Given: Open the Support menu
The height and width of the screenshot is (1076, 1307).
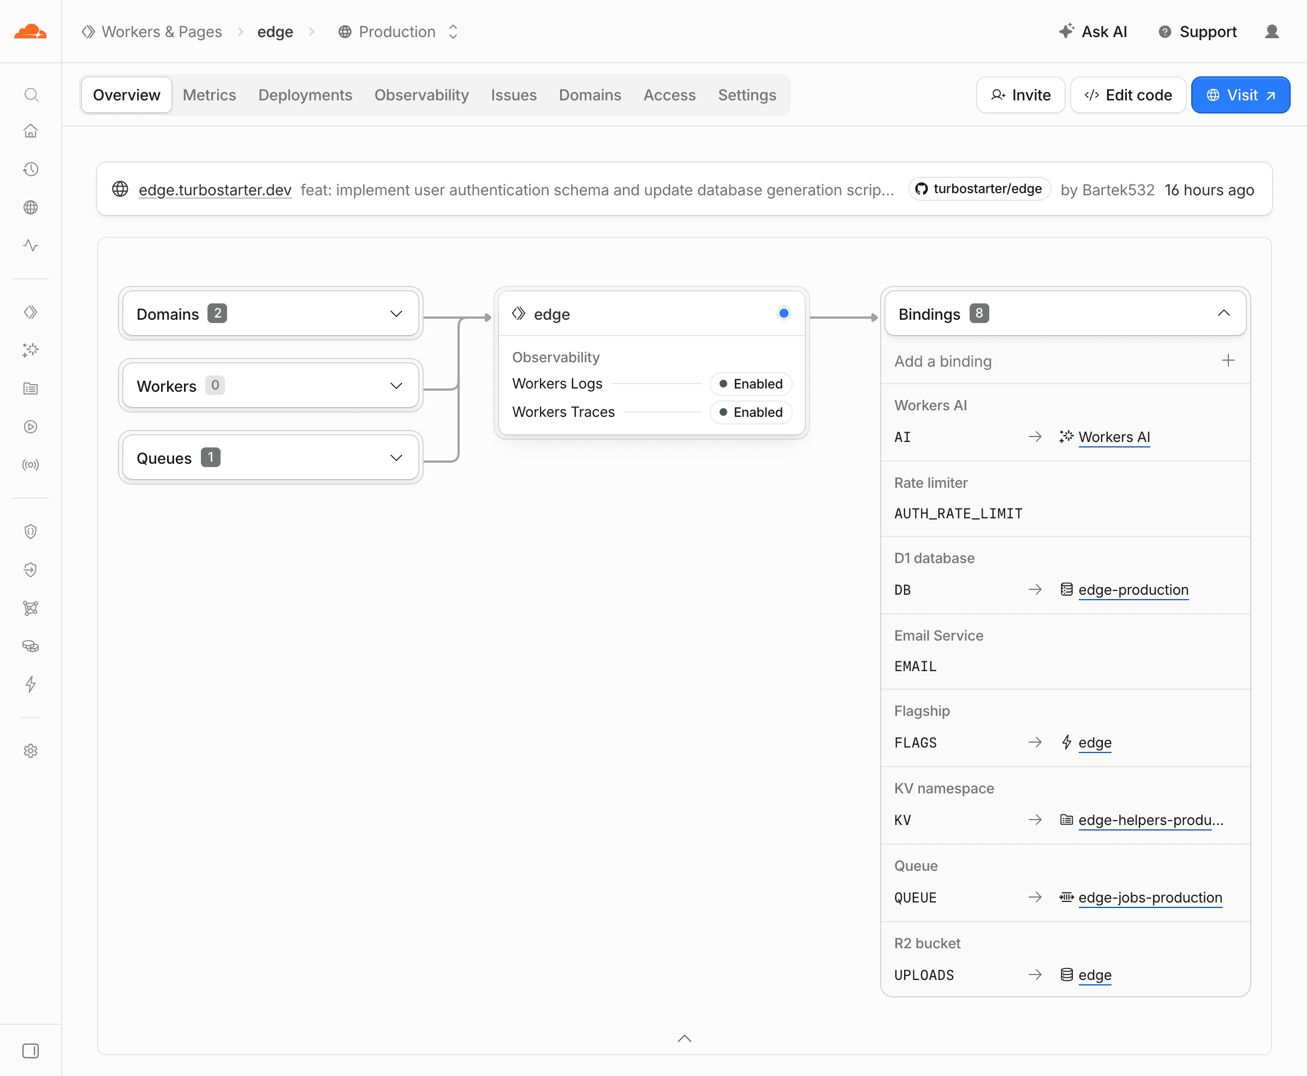Looking at the screenshot, I should (1197, 32).
